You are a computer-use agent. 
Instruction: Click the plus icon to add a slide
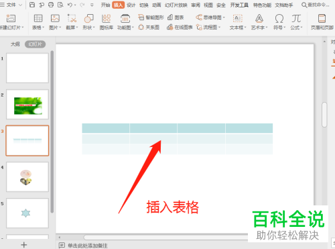pyautogui.click(x=24, y=245)
